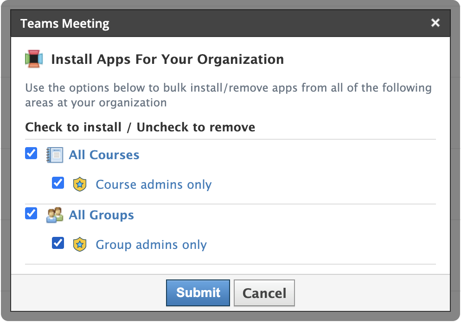Disable the Group admins only checkbox
The height and width of the screenshot is (322, 461).
point(58,243)
